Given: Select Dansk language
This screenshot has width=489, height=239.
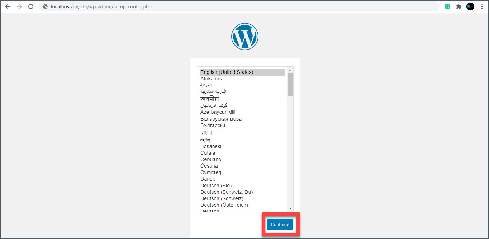Looking at the screenshot, I should pyautogui.click(x=242, y=179).
